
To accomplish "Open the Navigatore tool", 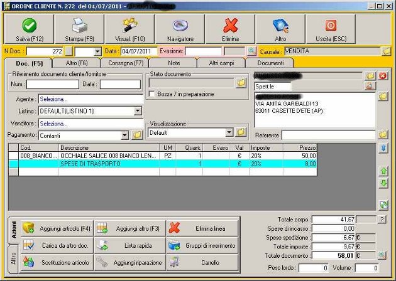I will click(180, 29).
